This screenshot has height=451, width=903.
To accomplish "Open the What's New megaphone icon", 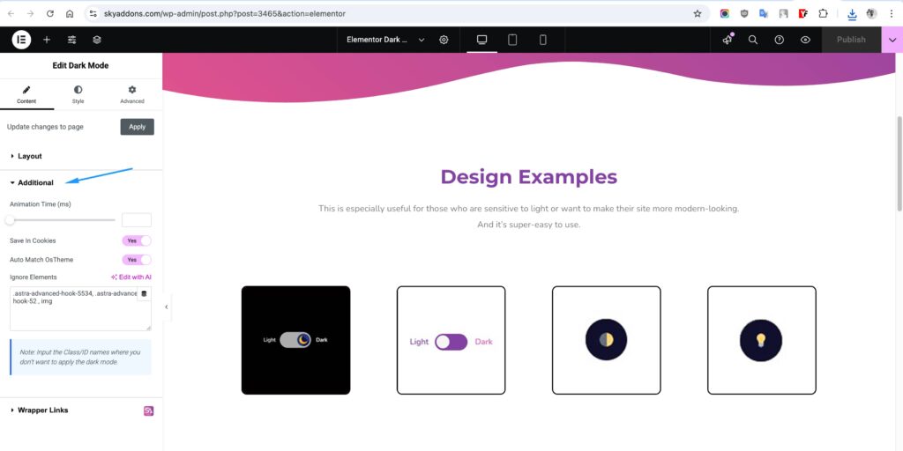I will click(728, 40).
